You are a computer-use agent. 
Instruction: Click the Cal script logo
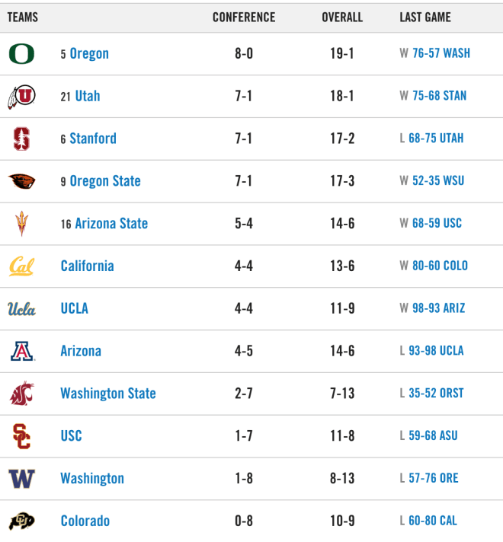(21, 266)
